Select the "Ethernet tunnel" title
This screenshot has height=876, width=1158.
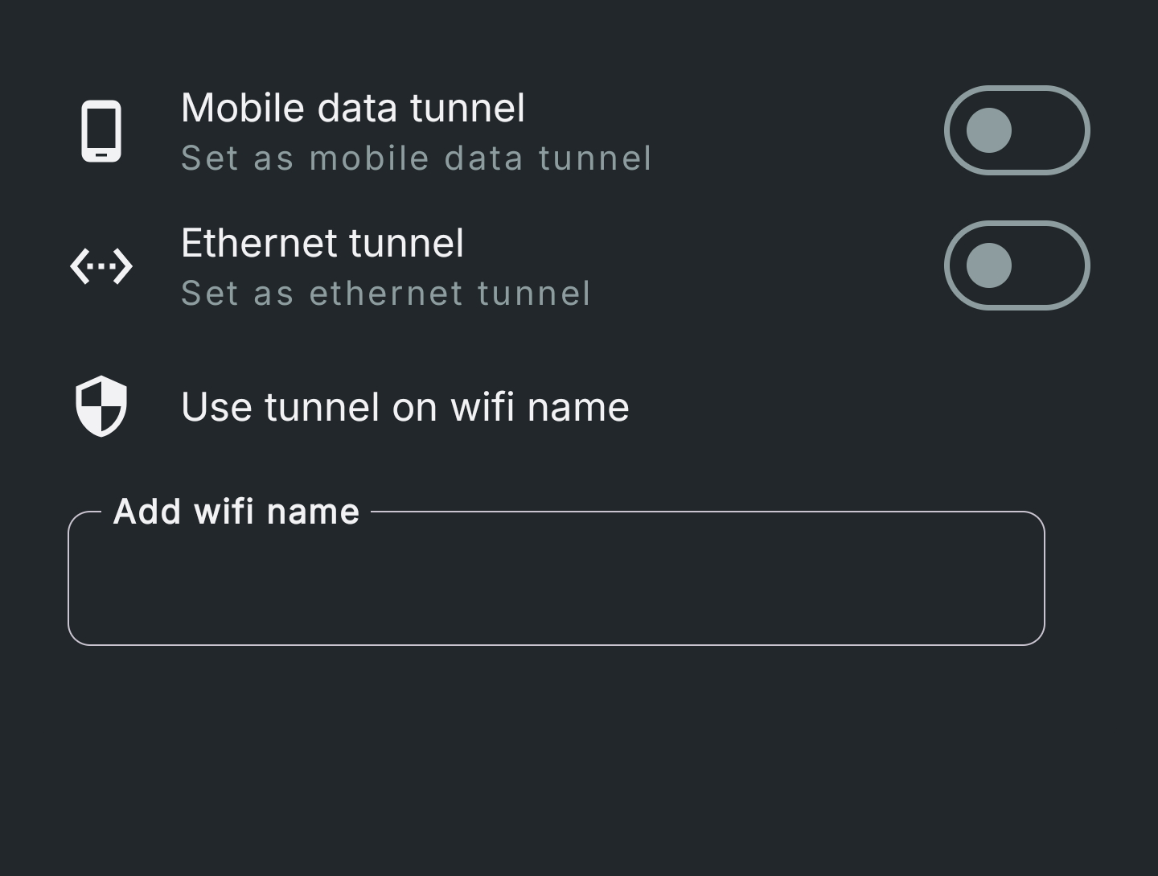pos(322,243)
